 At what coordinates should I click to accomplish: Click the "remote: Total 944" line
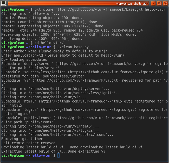click(72, 30)
